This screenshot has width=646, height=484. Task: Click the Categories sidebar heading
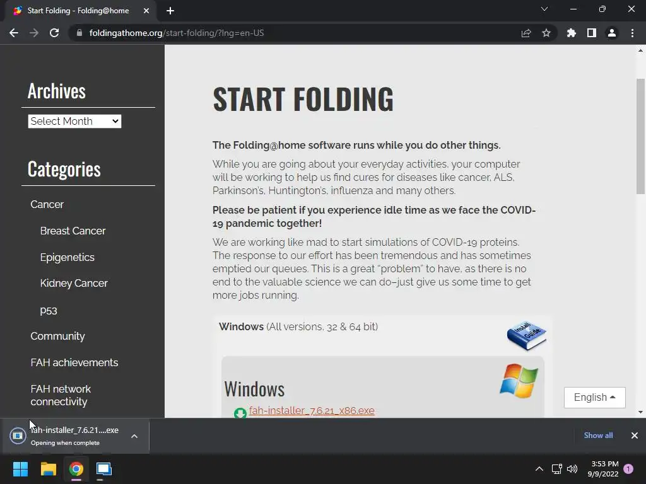pyautogui.click(x=64, y=169)
